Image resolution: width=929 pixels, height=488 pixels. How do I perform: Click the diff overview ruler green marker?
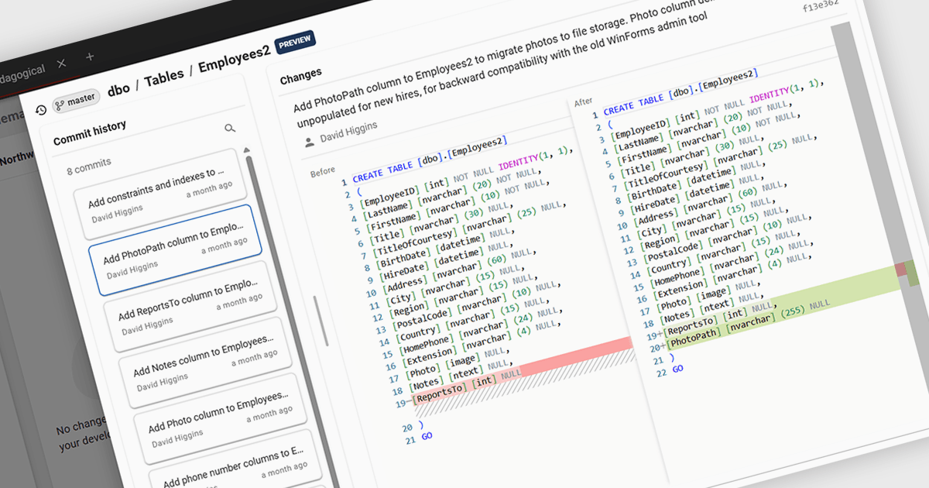click(912, 273)
